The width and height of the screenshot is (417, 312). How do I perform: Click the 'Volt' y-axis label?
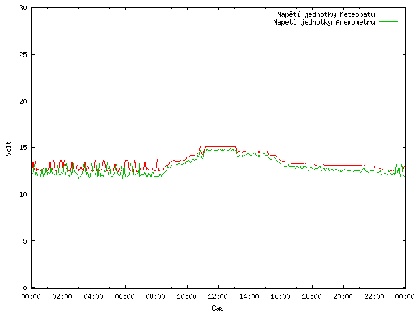click(x=8, y=148)
